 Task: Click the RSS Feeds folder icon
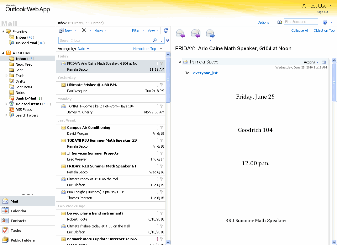12,110
